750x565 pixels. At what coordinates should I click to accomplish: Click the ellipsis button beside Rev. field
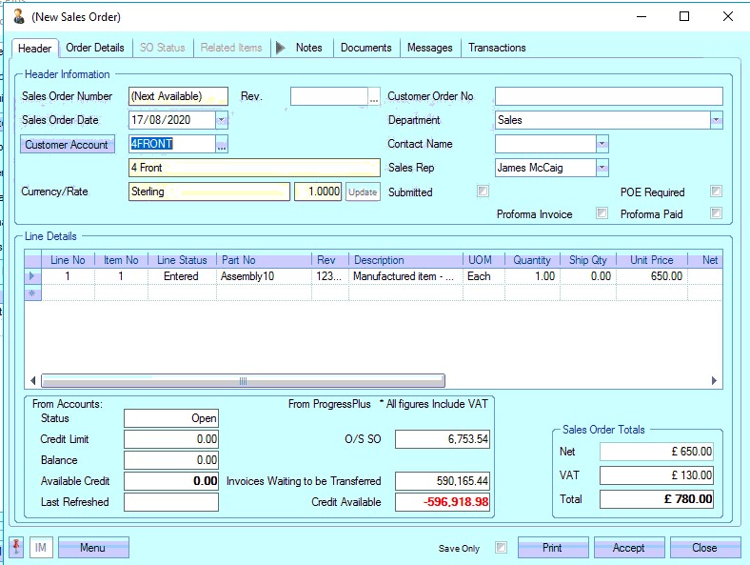coord(374,96)
